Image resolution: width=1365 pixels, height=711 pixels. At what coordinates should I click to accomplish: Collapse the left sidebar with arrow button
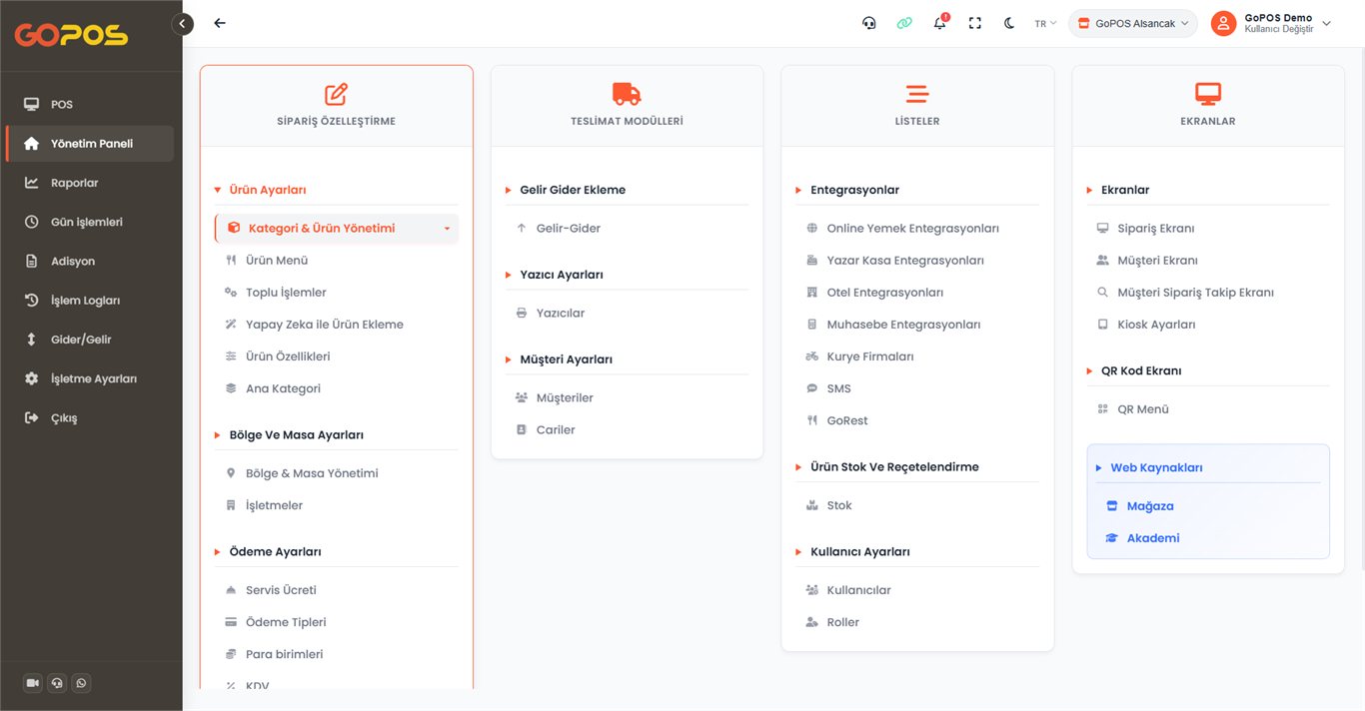pos(182,24)
